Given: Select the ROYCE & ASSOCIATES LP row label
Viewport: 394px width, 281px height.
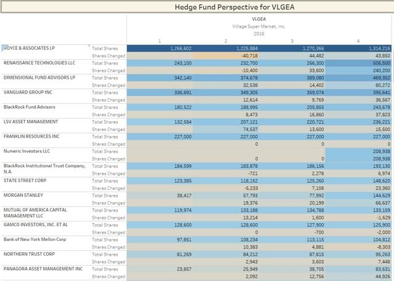Looking at the screenshot, I should [x=29, y=48].
